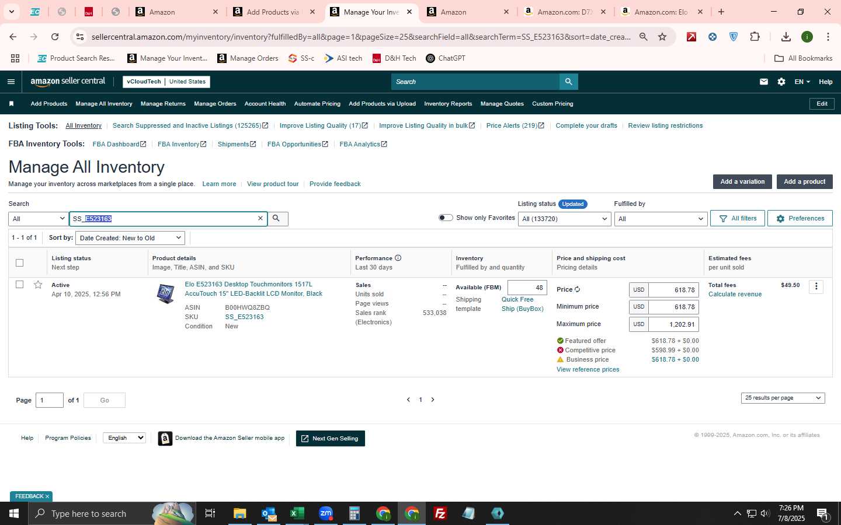This screenshot has height=525, width=841.
Task: Open Chrome downloads icon
Action: [786, 37]
